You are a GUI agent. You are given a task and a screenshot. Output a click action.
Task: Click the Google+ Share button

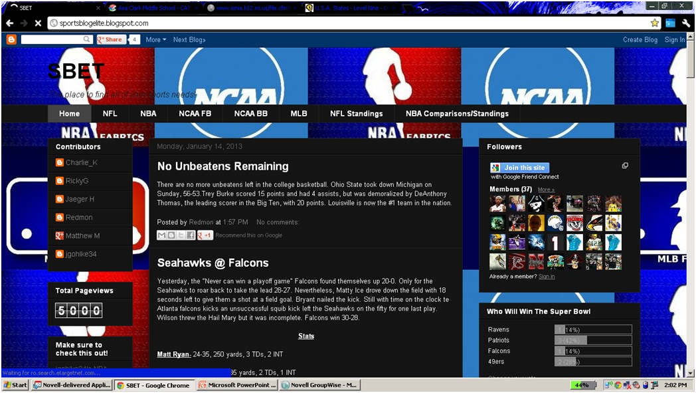pyautogui.click(x=112, y=40)
